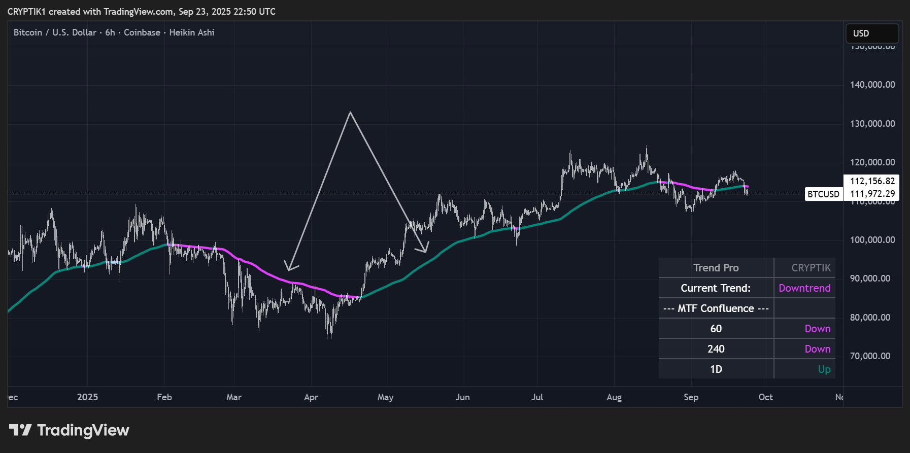Click the 112,156.82 price tag
This screenshot has height=453, width=910.
click(871, 181)
